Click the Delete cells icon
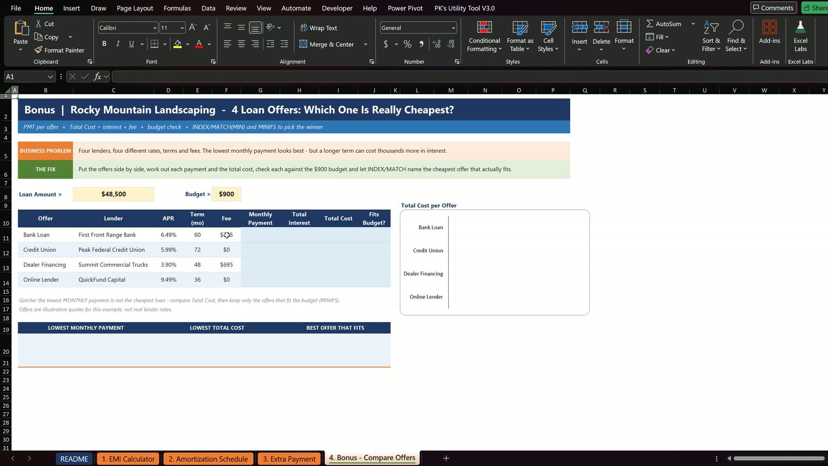 [601, 27]
